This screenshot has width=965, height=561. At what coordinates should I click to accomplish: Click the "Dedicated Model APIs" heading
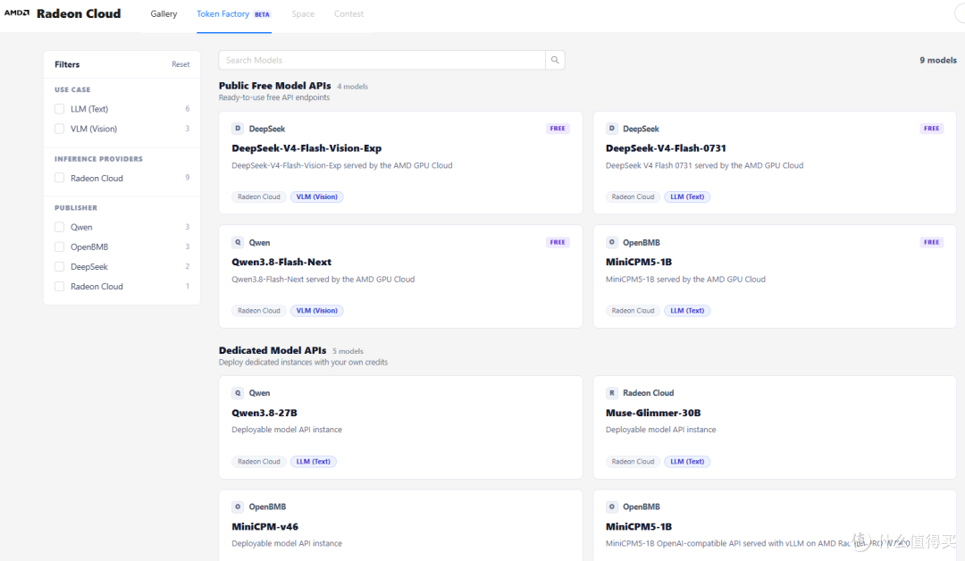[273, 350]
